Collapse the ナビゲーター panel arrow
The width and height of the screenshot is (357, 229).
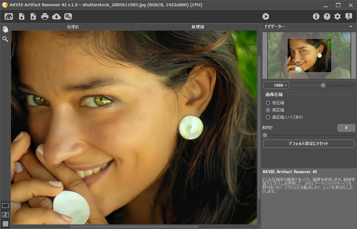(x=351, y=26)
